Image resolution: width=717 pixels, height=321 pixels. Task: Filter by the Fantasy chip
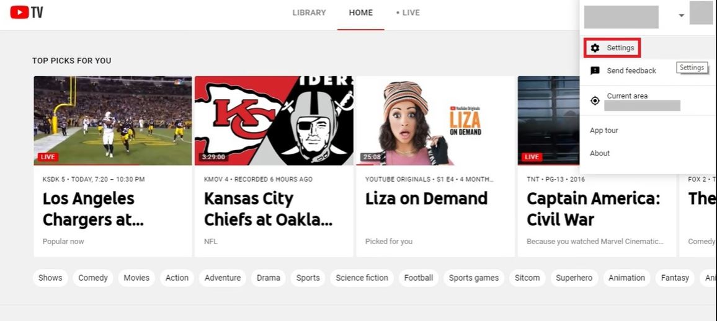(674, 278)
